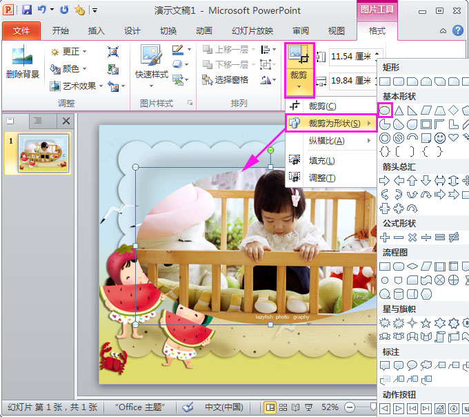This screenshot has width=469, height=417.
Task: Select the flowchart cylinder disk shape
Action: coord(399,294)
